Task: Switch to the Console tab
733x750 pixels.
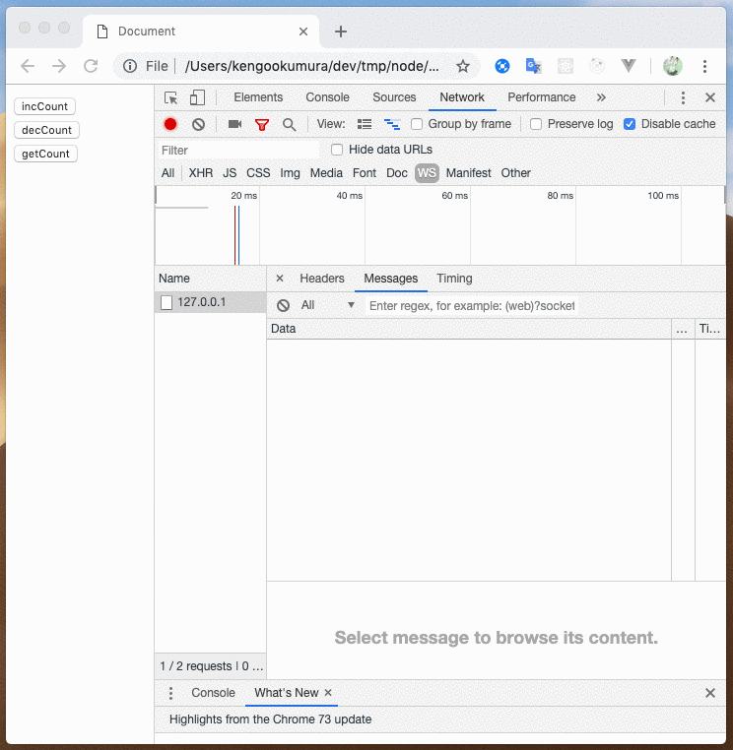Action: [327, 97]
